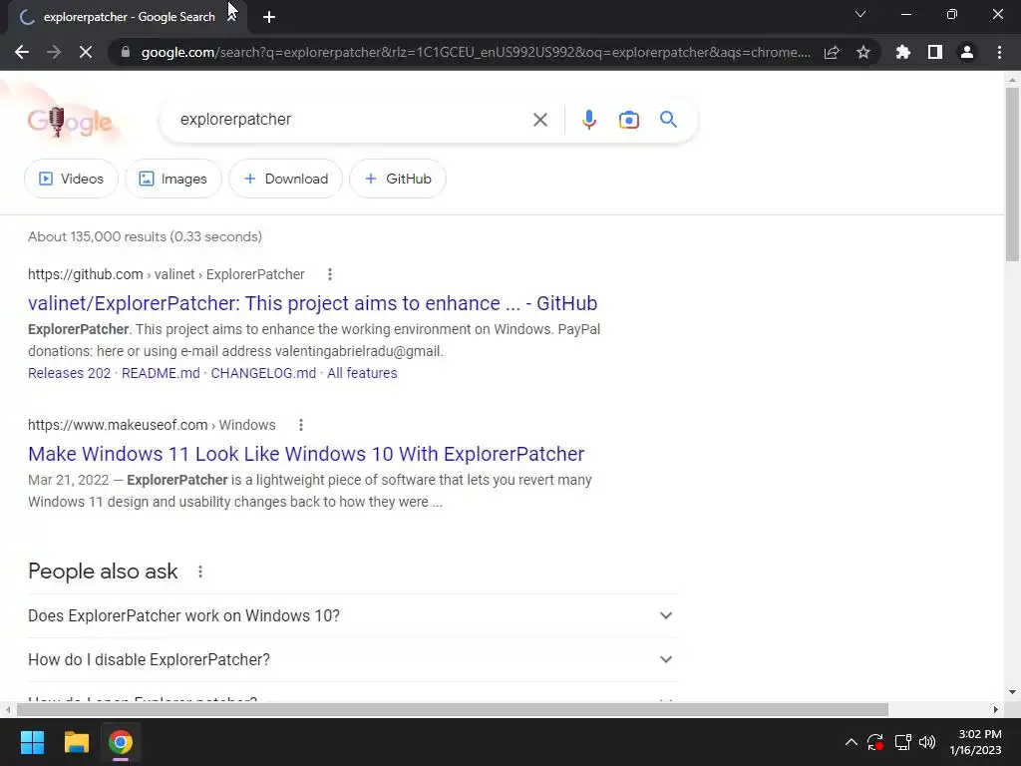Submit search with magnifier icon
1021x766 pixels.
click(668, 120)
